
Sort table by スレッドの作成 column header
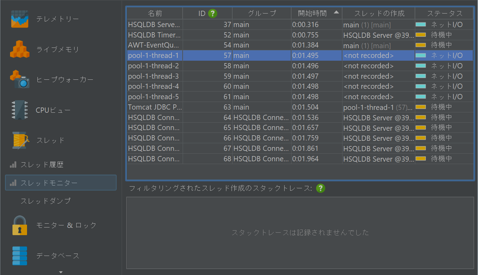point(379,14)
